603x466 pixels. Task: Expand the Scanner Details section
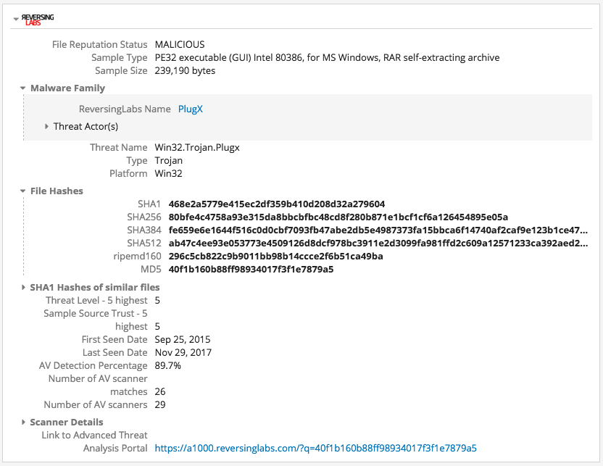[x=23, y=423]
